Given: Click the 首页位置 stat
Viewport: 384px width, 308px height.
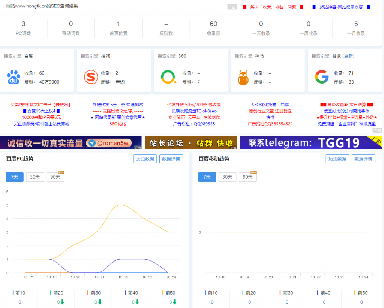Looking at the screenshot, I should [118, 28].
